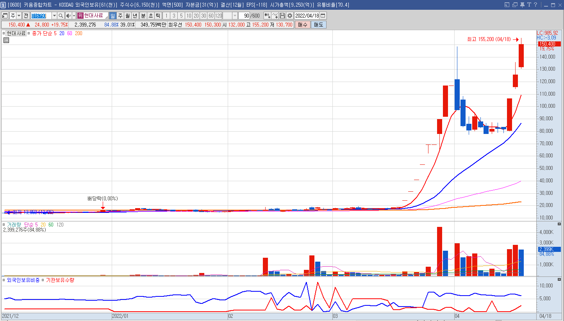Click moving average 20 in price legend
564x321 pixels.
[62, 34]
